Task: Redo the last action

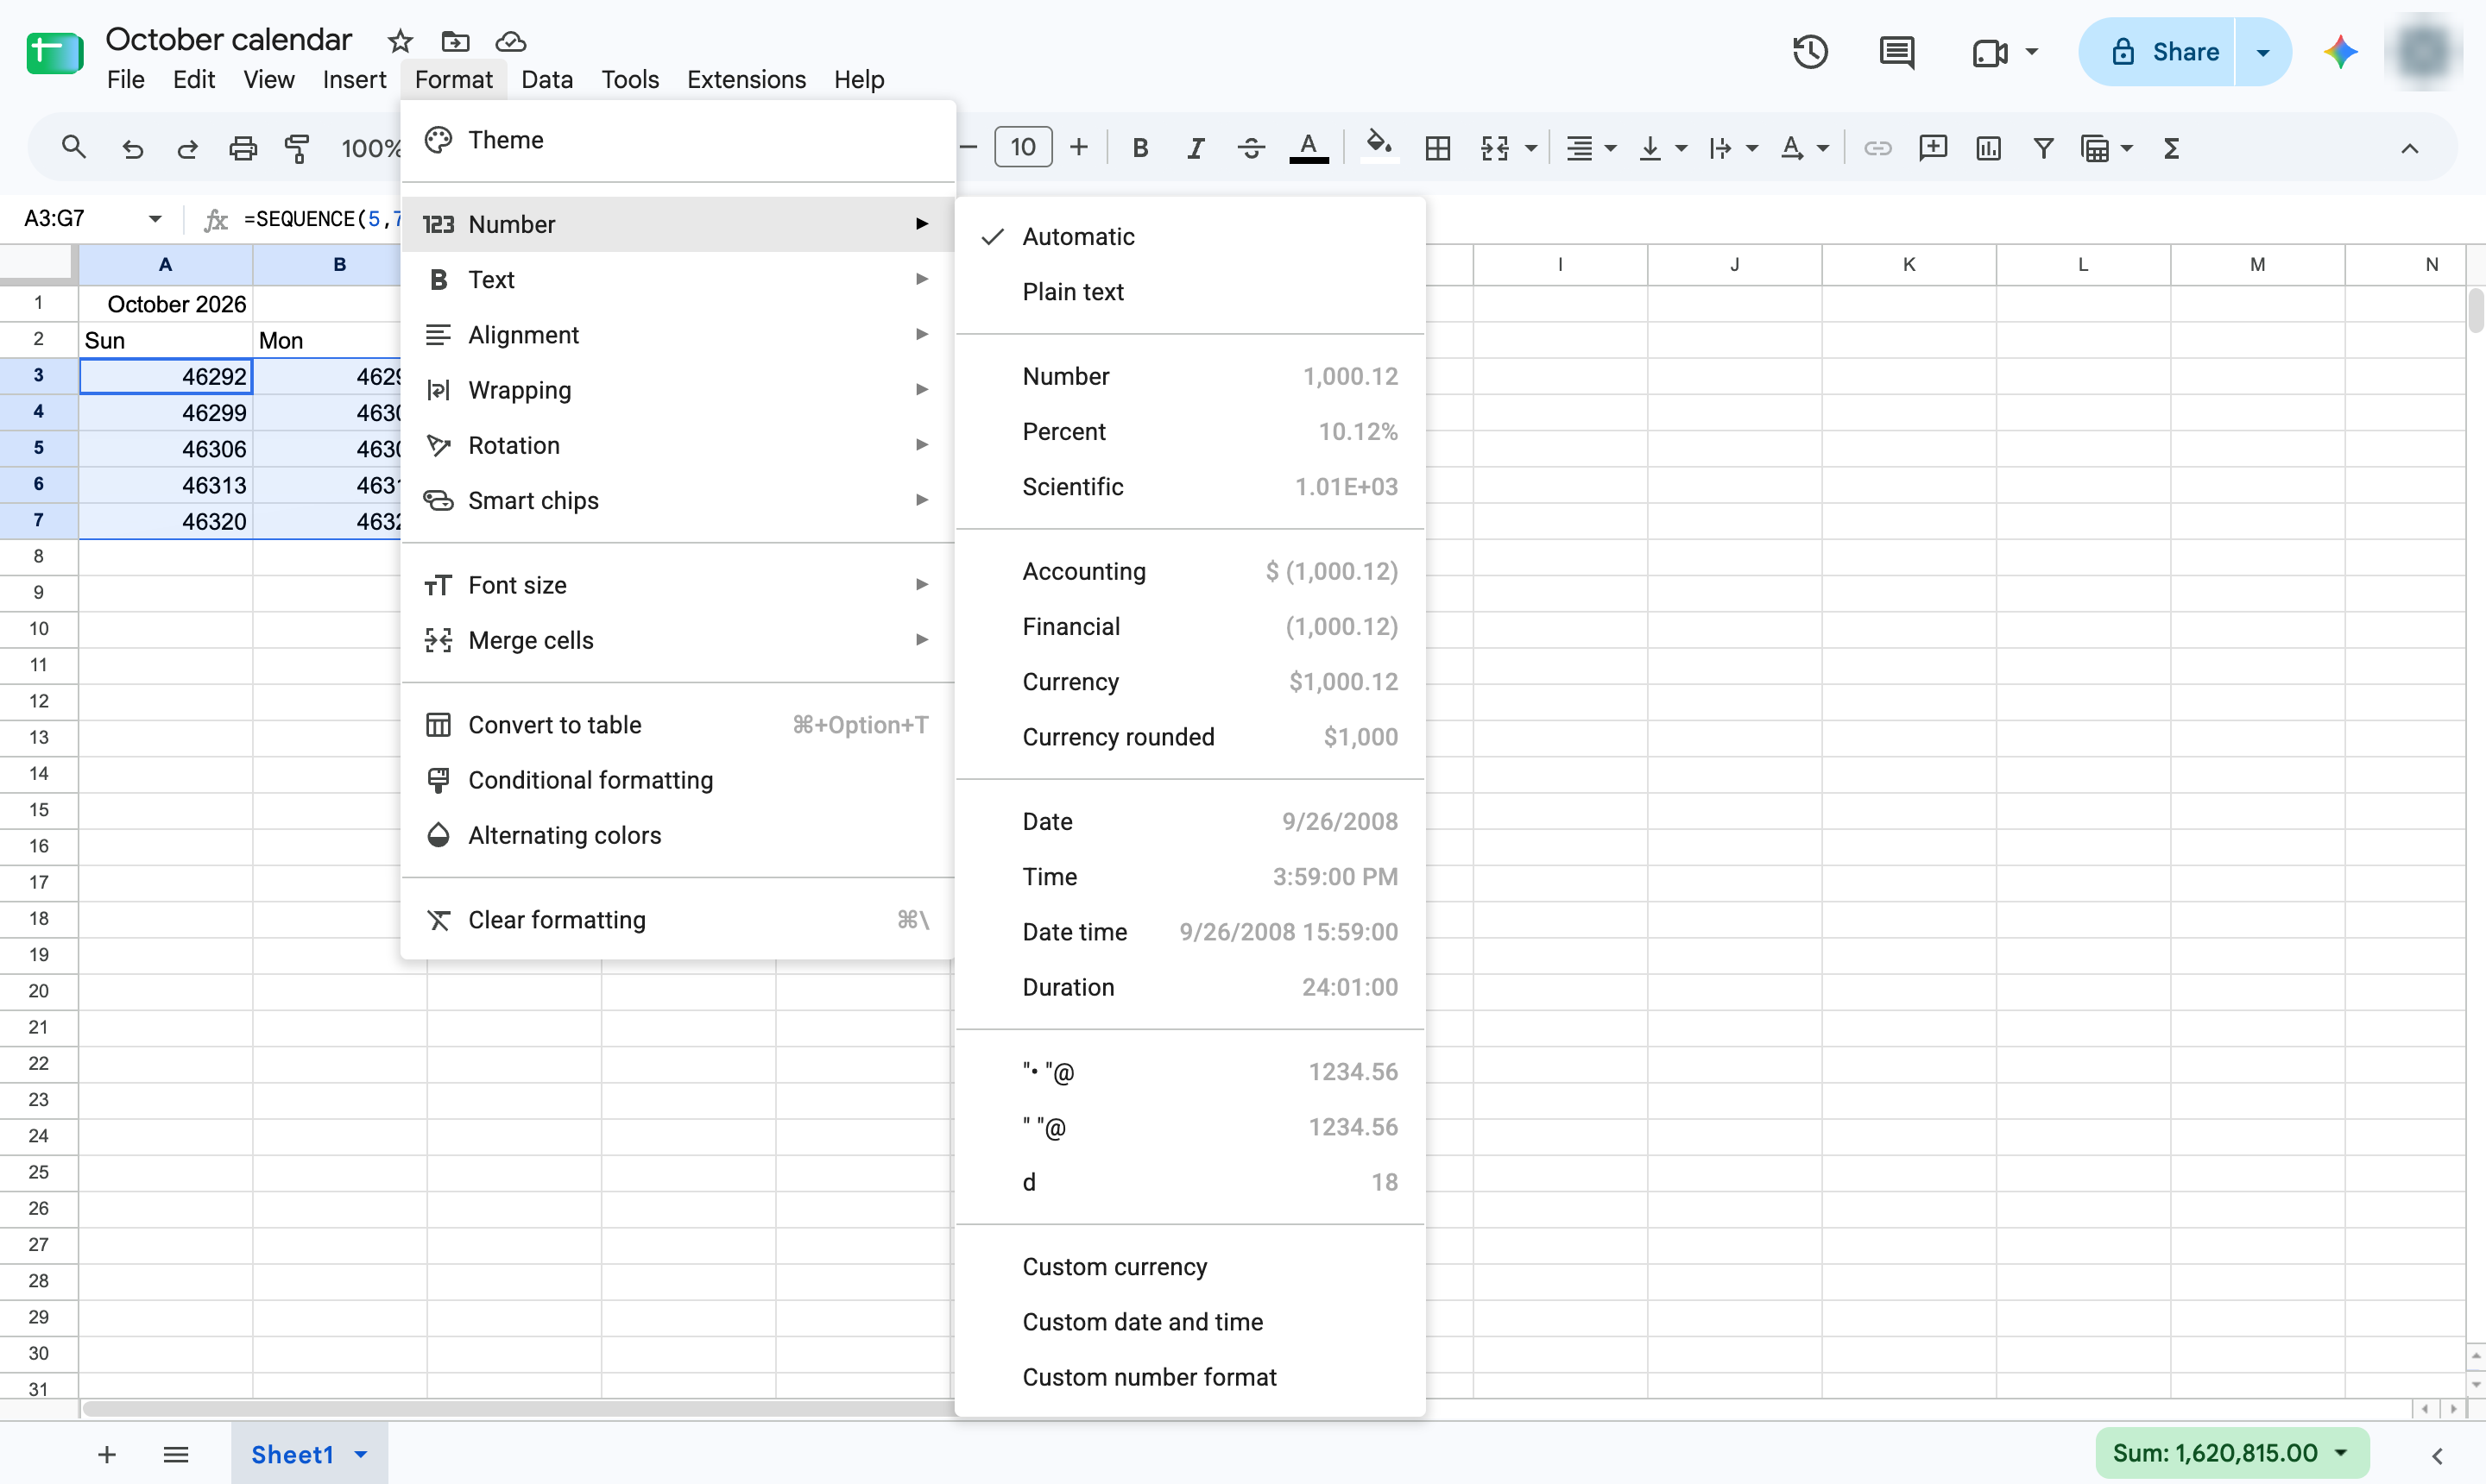Action: [x=187, y=149]
